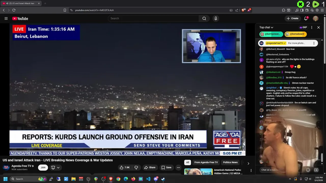Go back to previous page
The image size is (326, 183).
click(x=4, y=10)
